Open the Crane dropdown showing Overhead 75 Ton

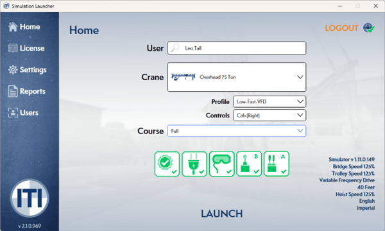tap(237, 77)
